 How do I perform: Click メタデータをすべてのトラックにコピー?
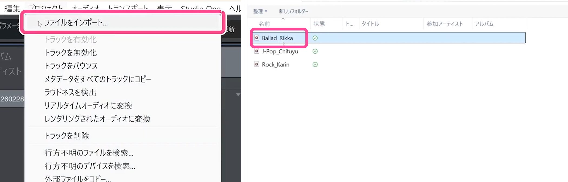(x=98, y=79)
